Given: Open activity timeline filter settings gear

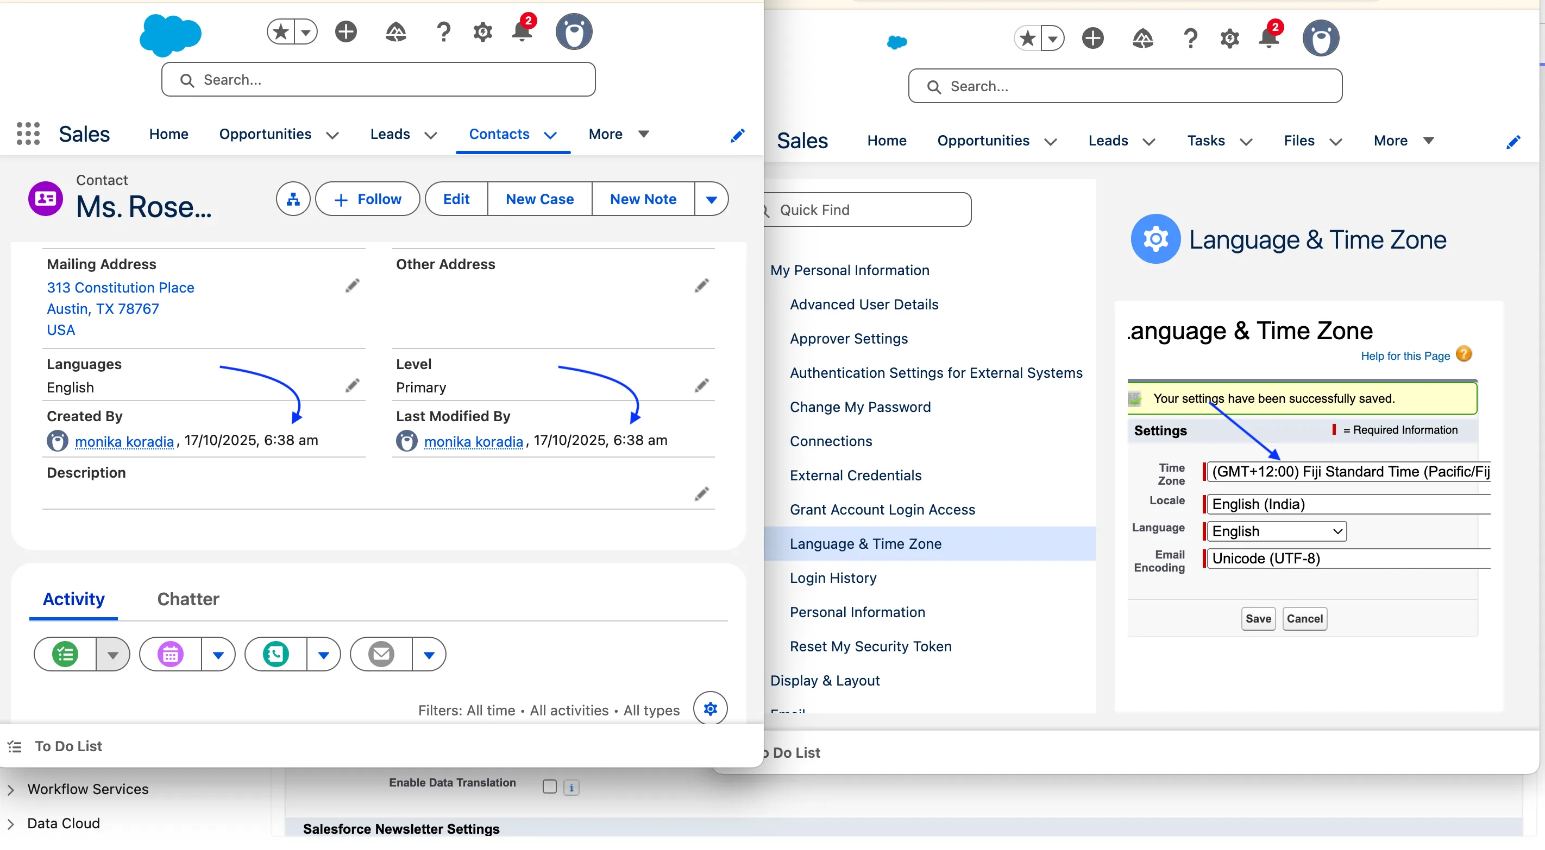Looking at the screenshot, I should click(x=710, y=709).
